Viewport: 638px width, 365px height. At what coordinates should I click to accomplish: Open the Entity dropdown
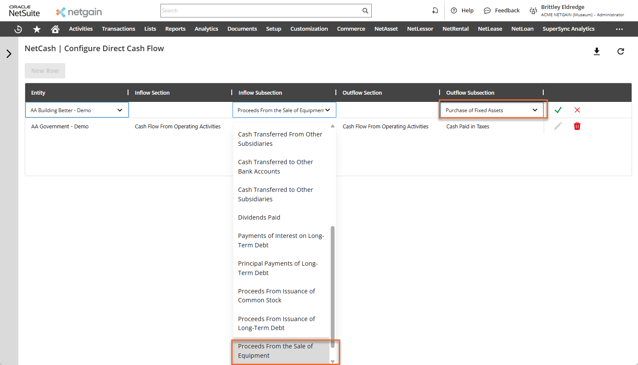tap(77, 110)
